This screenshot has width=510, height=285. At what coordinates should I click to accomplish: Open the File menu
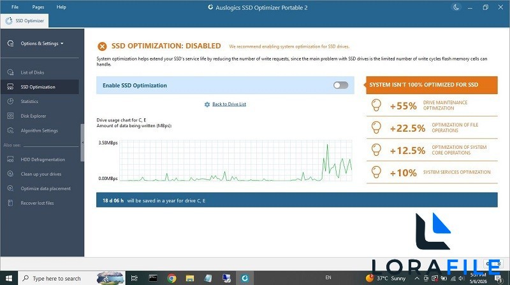point(15,7)
